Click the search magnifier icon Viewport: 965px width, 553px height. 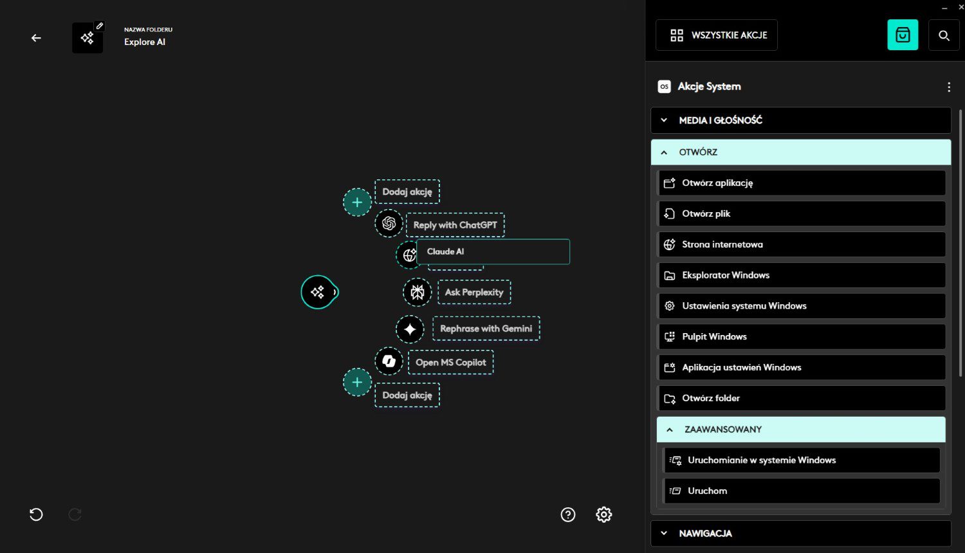click(944, 35)
